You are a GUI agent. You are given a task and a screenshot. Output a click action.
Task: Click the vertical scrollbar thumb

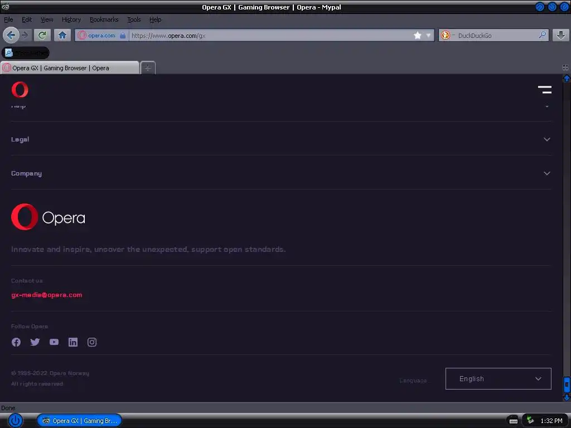(x=567, y=385)
